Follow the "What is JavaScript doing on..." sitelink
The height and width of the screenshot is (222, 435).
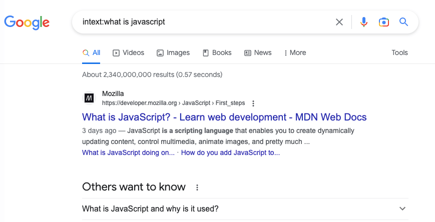tap(128, 153)
